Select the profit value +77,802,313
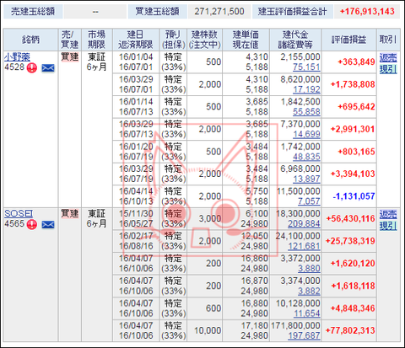The image size is (405, 348). coord(350,330)
